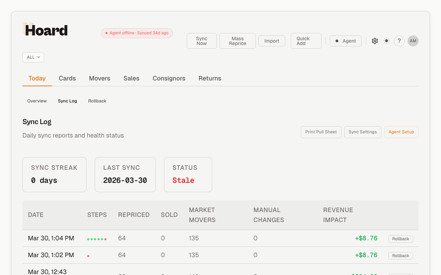Open the Rollback sub-tab

click(x=97, y=101)
